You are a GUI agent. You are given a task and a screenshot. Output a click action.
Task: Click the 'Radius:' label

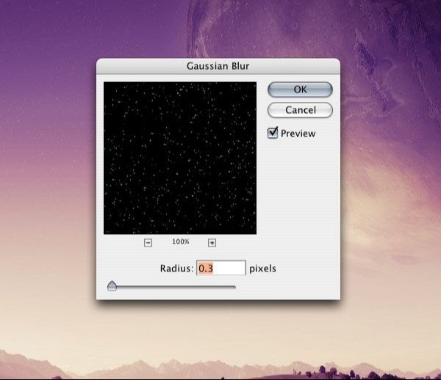coord(176,268)
